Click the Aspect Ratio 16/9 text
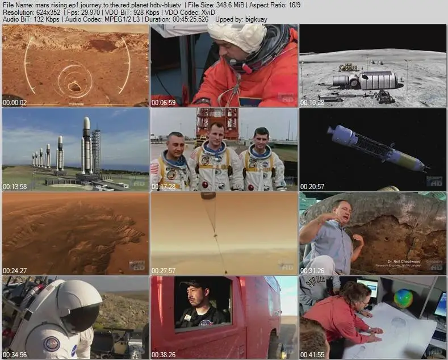Image resolution: width=448 pixels, height=360 pixels. [275, 5]
